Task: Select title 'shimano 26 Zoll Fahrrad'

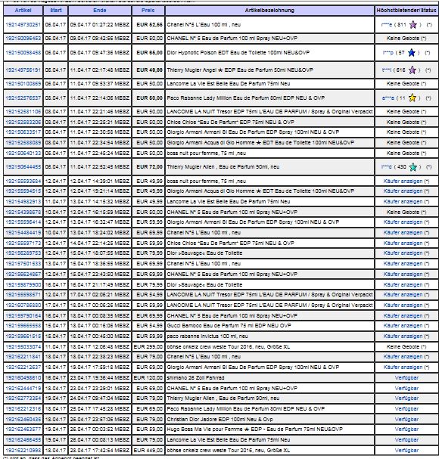Action: click(x=195, y=377)
